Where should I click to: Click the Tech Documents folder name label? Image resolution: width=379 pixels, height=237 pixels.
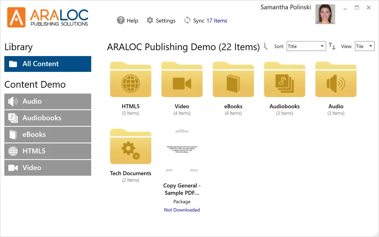(131, 173)
